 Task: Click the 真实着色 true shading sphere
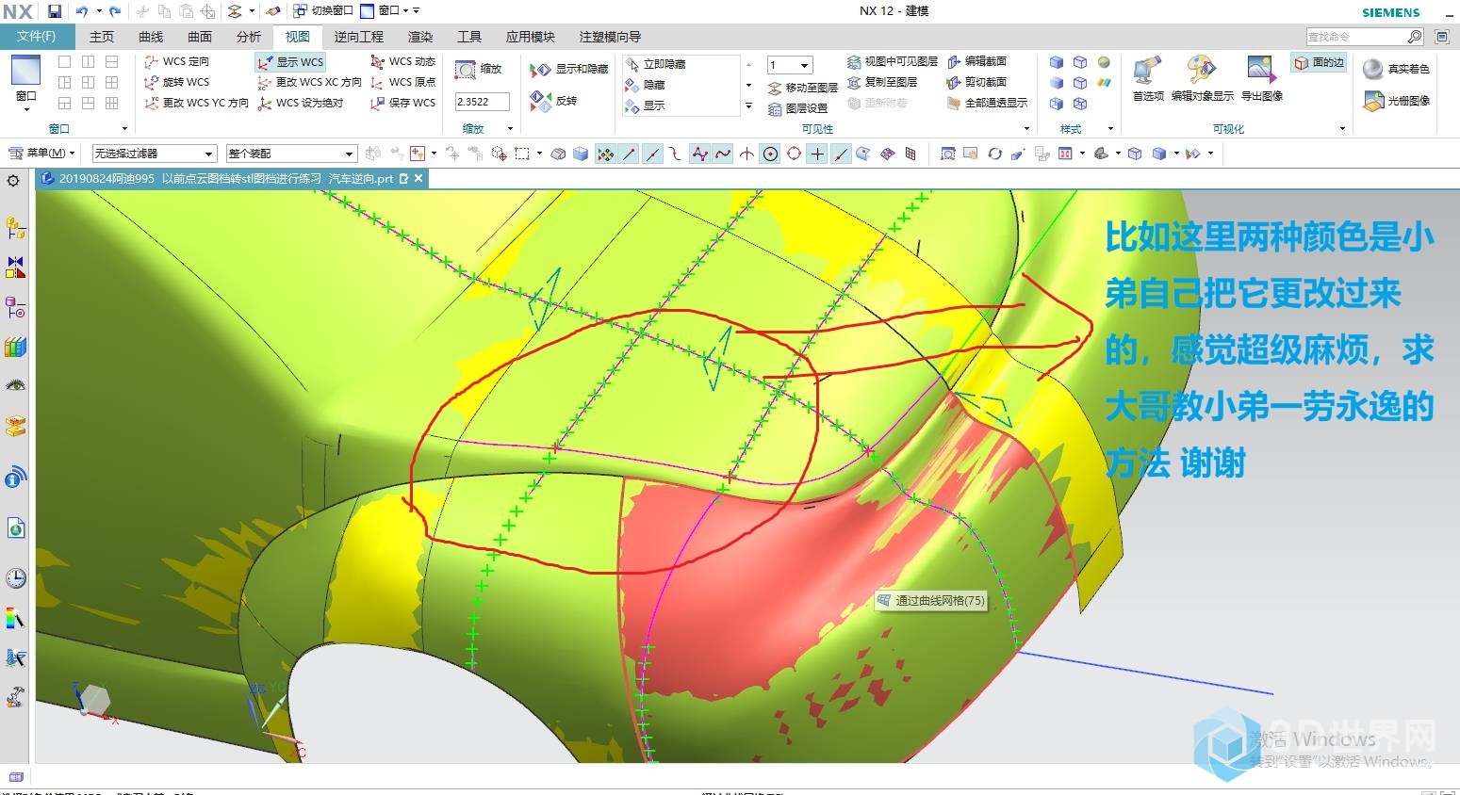(x=1372, y=69)
